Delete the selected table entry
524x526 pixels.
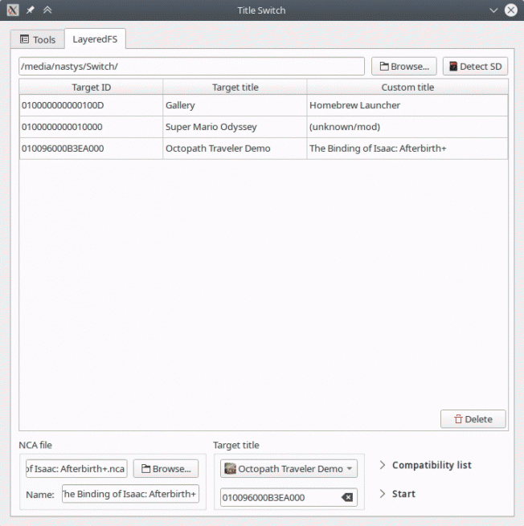click(473, 419)
